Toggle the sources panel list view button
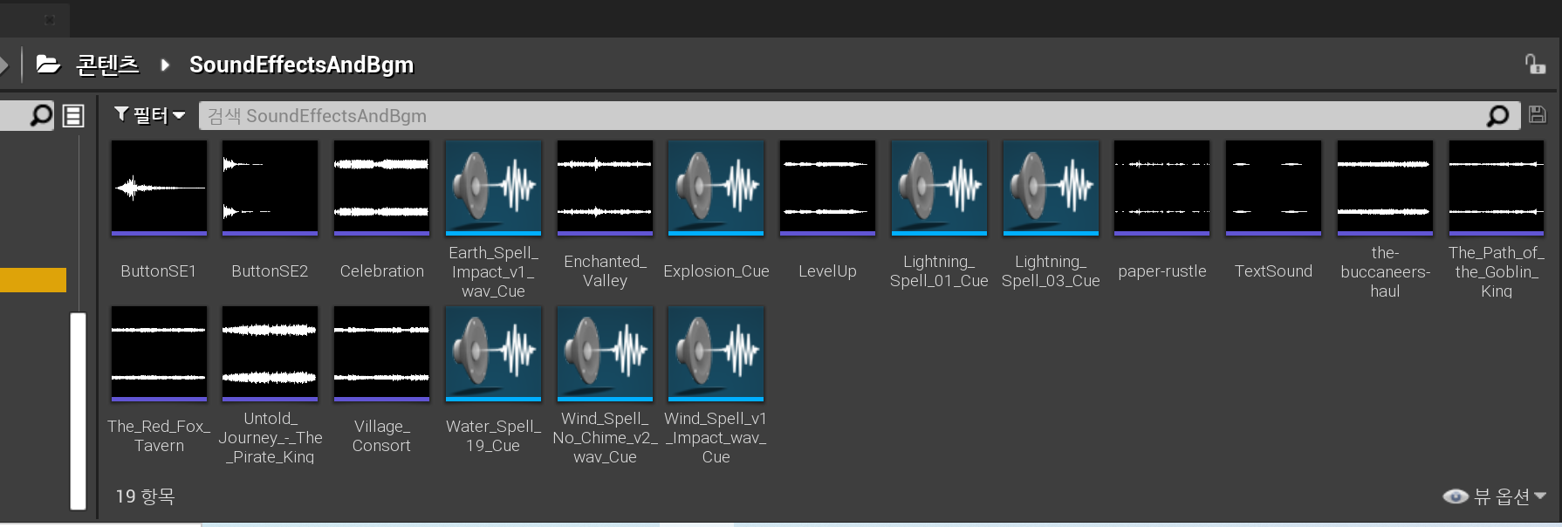 pyautogui.click(x=73, y=115)
